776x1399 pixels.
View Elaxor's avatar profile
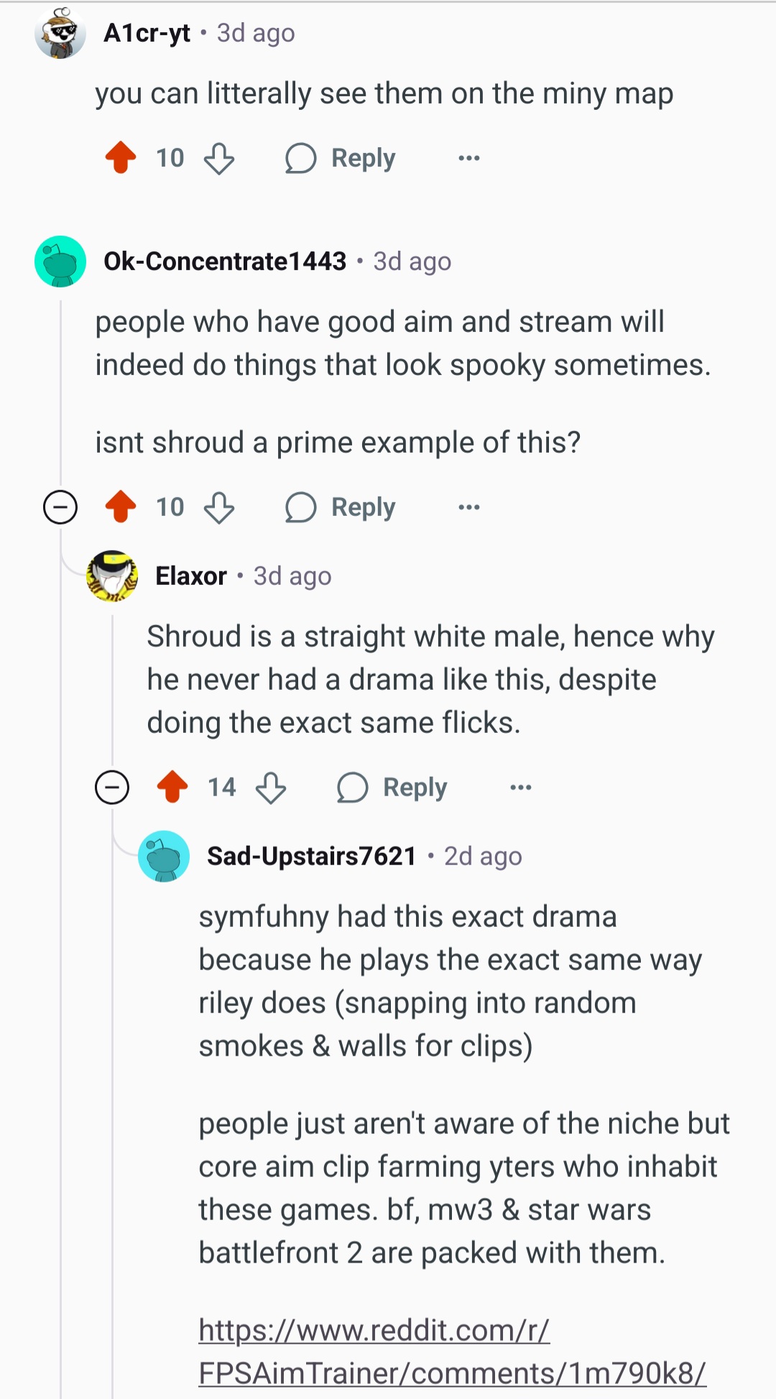tap(112, 576)
